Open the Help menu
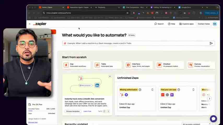223x125 pixels. point(172,24)
